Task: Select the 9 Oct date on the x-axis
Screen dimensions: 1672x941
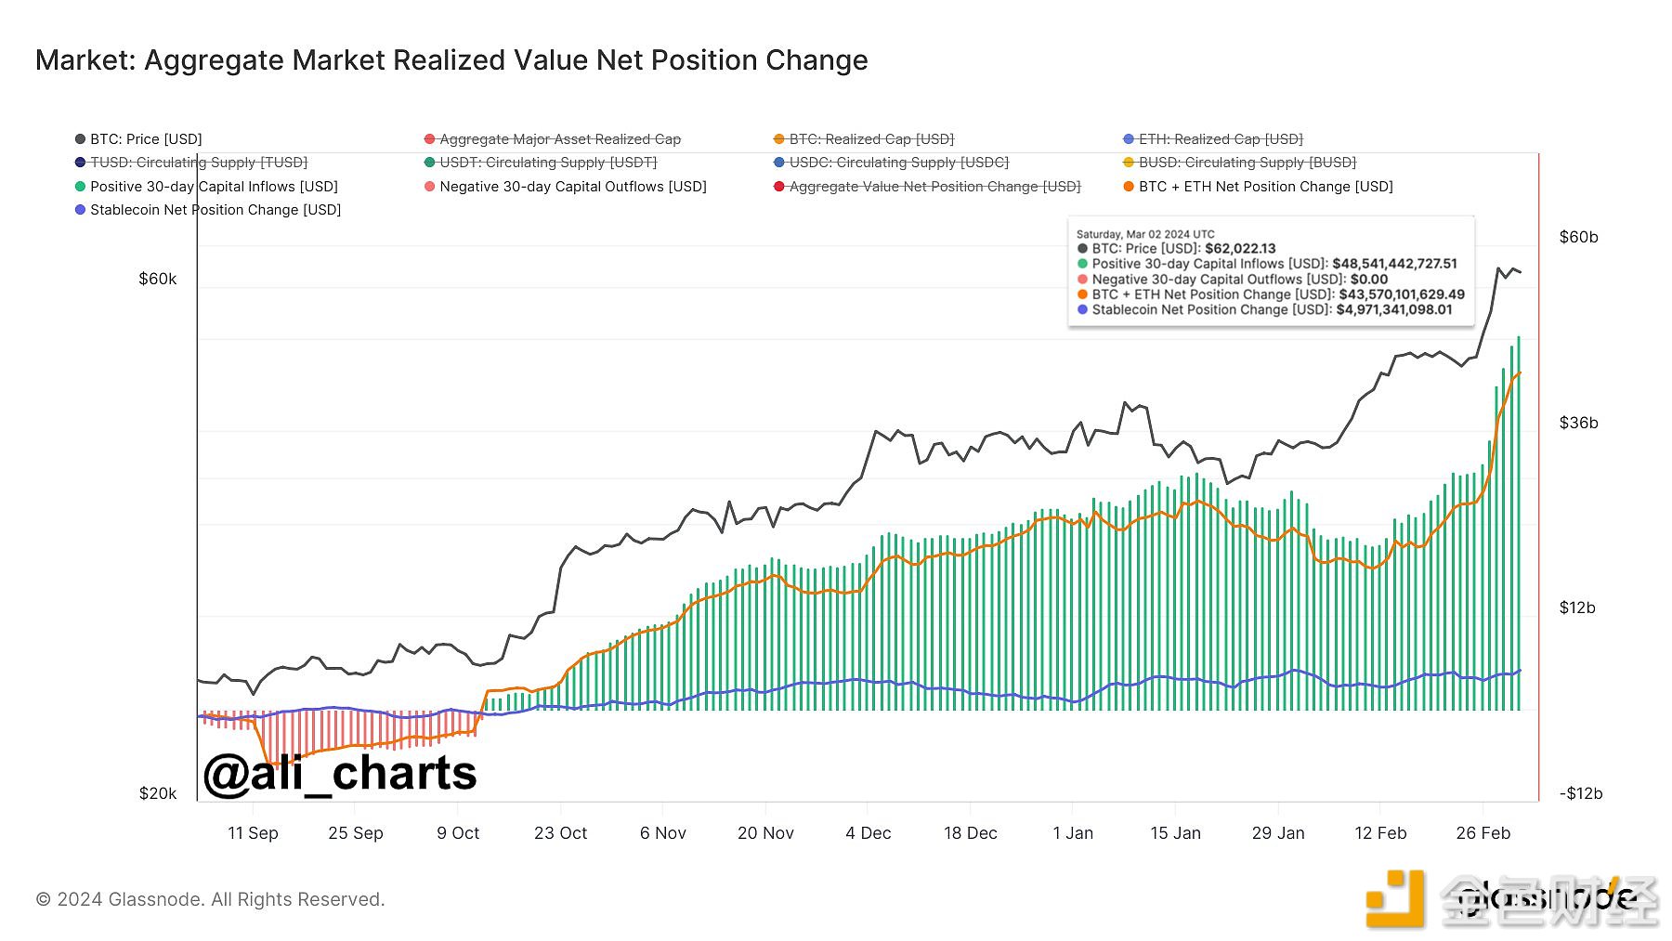Action: [458, 833]
